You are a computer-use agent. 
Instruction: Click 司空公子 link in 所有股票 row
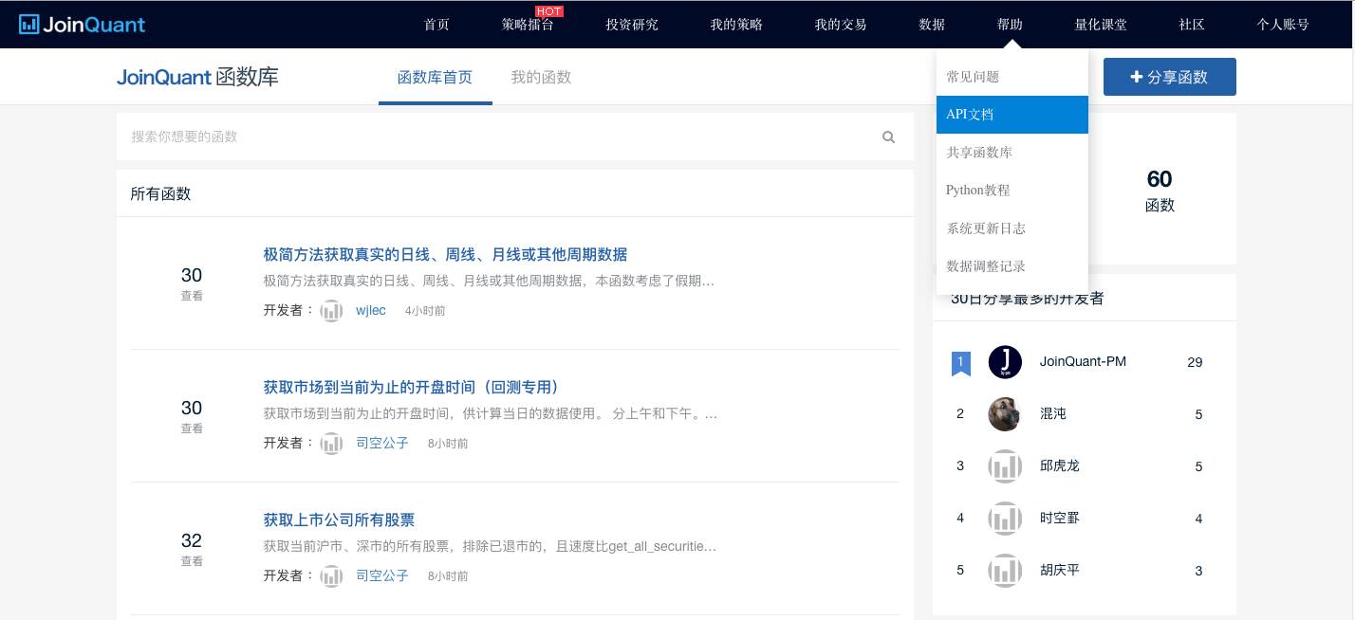pyautogui.click(x=382, y=575)
